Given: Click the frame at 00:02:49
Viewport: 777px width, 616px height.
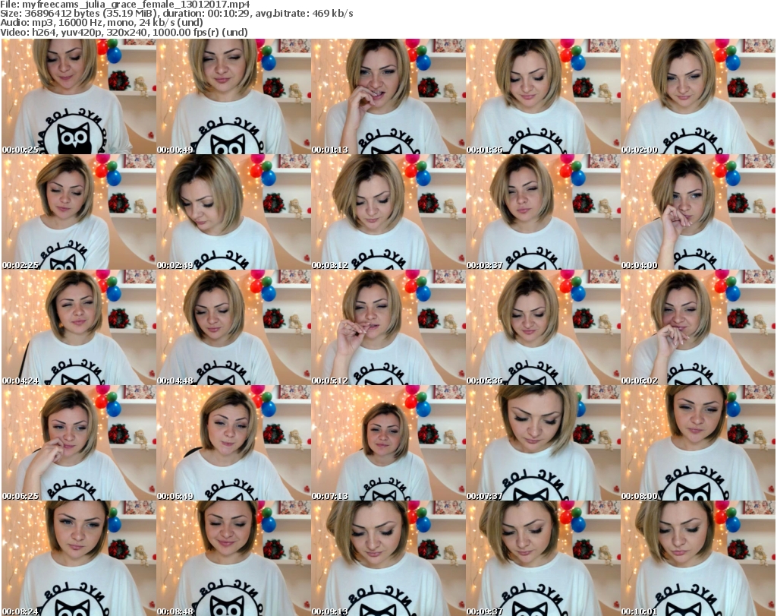Looking at the screenshot, I should [234, 212].
